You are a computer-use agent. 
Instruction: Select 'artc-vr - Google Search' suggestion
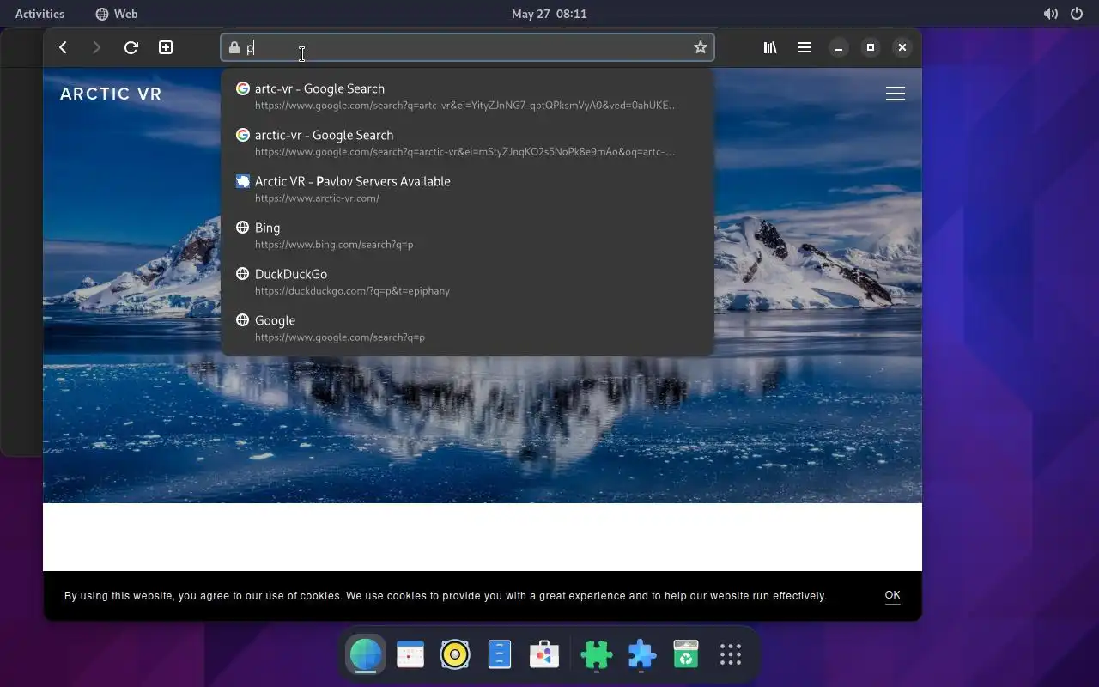point(467,96)
